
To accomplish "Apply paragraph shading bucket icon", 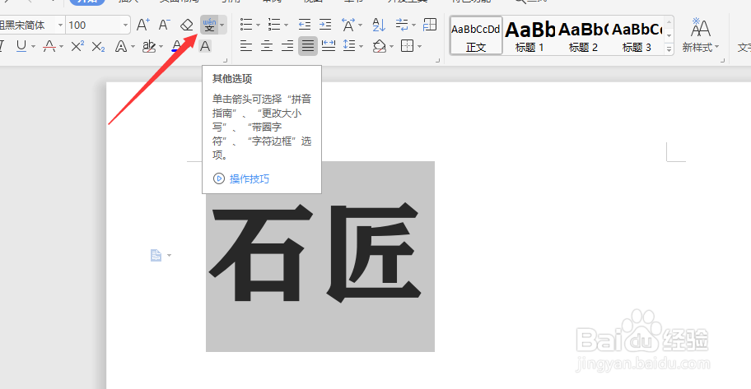I will [380, 46].
